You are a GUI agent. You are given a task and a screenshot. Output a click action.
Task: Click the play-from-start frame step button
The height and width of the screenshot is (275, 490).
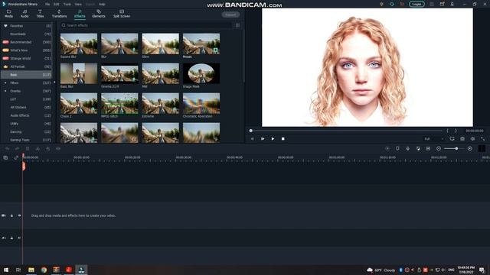click(x=263, y=139)
